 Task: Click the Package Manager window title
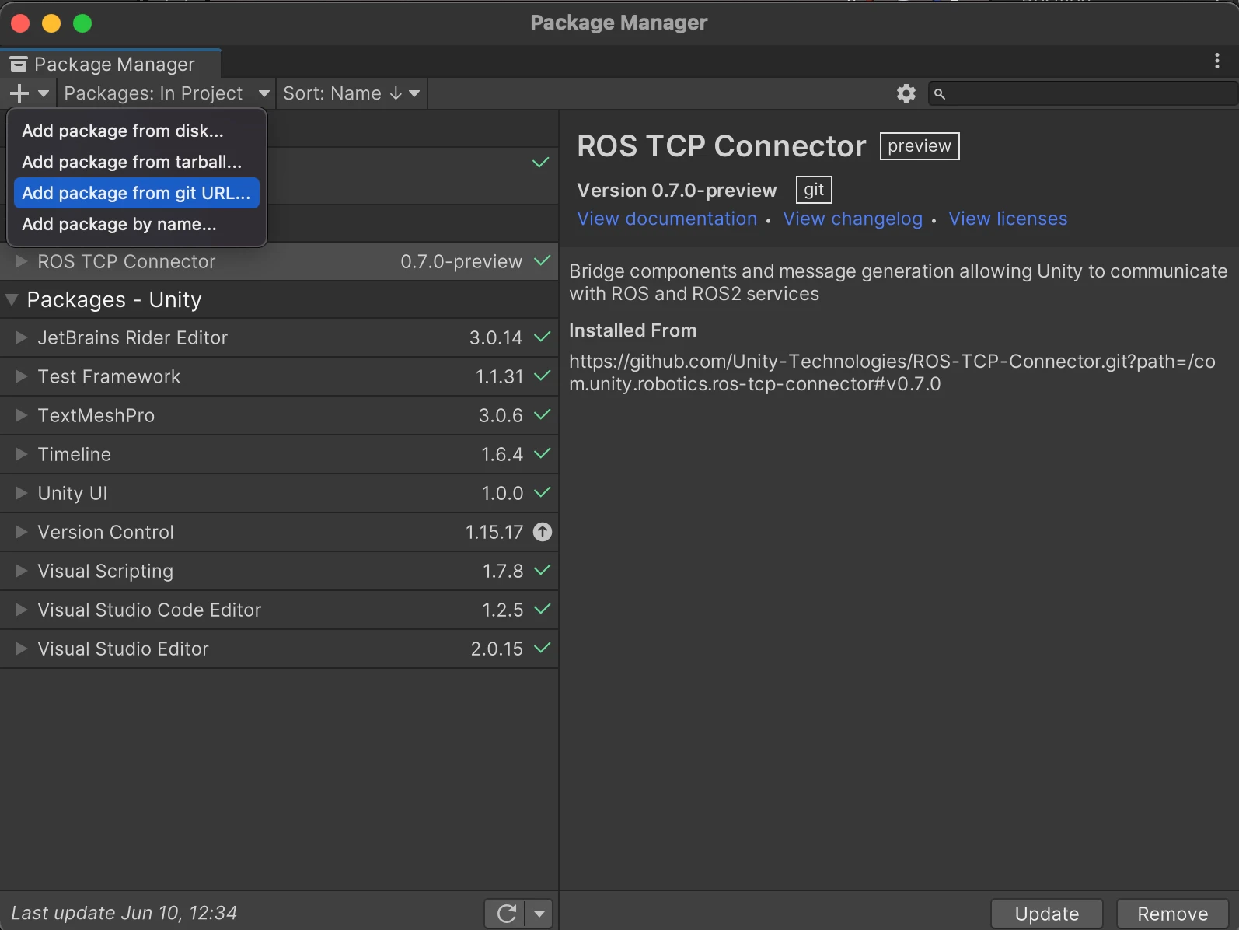pos(619,23)
